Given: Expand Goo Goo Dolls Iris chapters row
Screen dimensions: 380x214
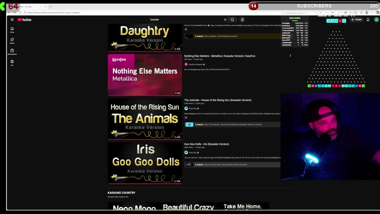Looking at the screenshot, I should (232, 165).
